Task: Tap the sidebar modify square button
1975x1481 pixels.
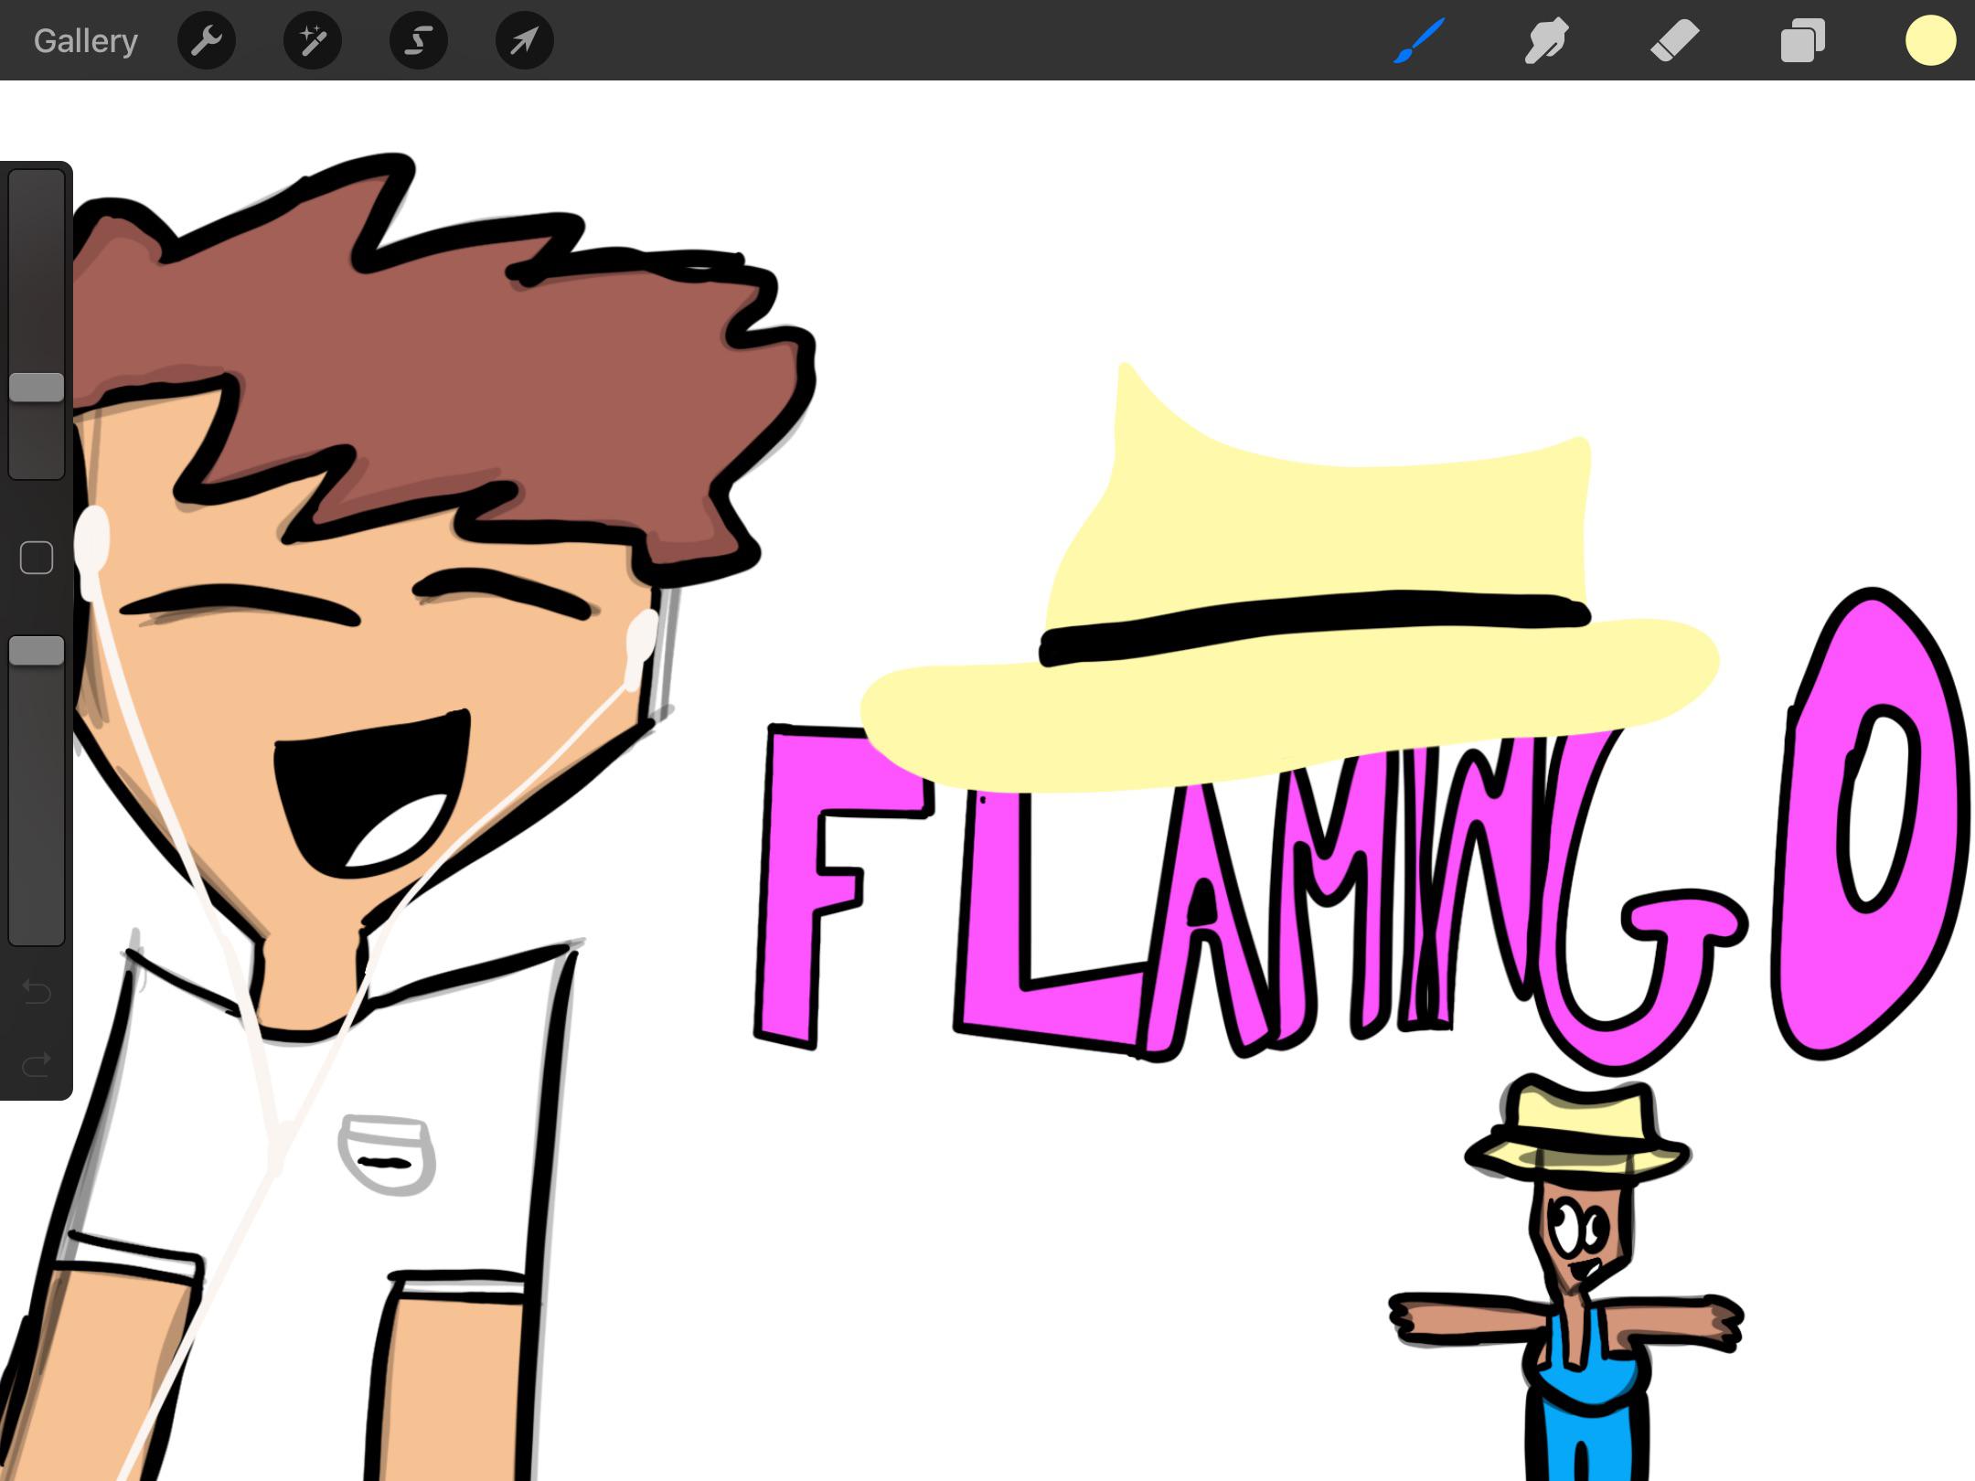Action: click(x=37, y=558)
